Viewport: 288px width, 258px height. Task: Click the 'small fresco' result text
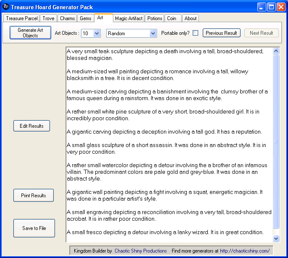pyautogui.click(x=165, y=232)
